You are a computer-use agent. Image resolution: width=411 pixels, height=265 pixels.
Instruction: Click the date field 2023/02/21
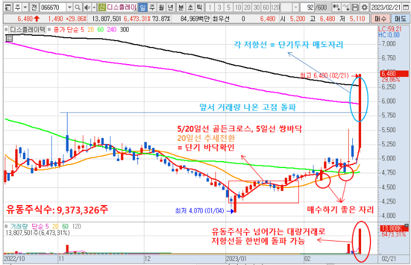(386, 8)
